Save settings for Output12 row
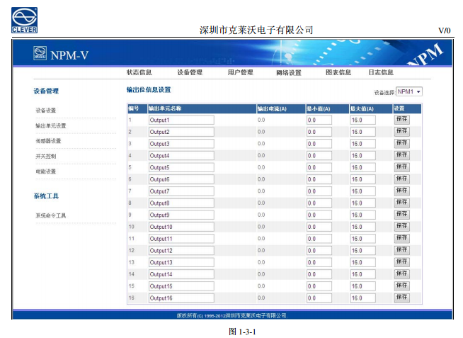This screenshot has height=338, width=463. pyautogui.click(x=402, y=250)
